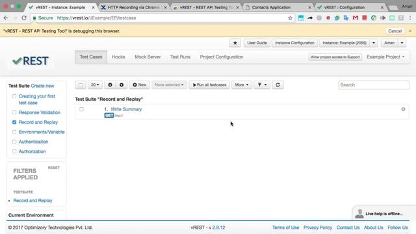416x234 pixels.
Task: Expand the Example Project dropdown
Action: tap(385, 57)
